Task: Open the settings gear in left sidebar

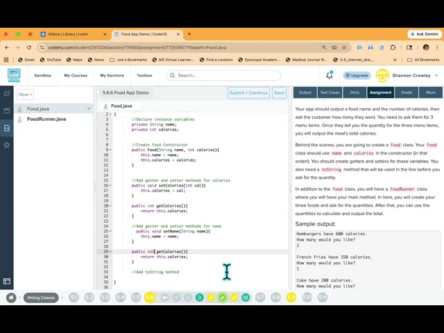Action: pos(7,145)
